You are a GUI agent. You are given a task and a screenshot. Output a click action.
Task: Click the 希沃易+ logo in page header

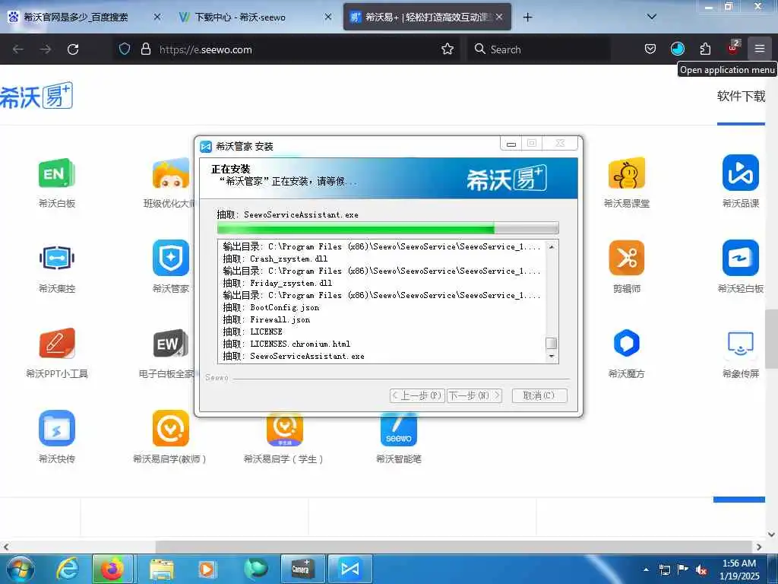[36, 95]
